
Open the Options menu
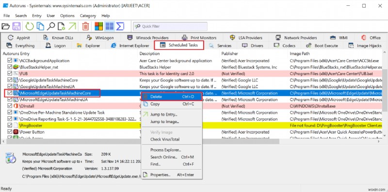67,16
